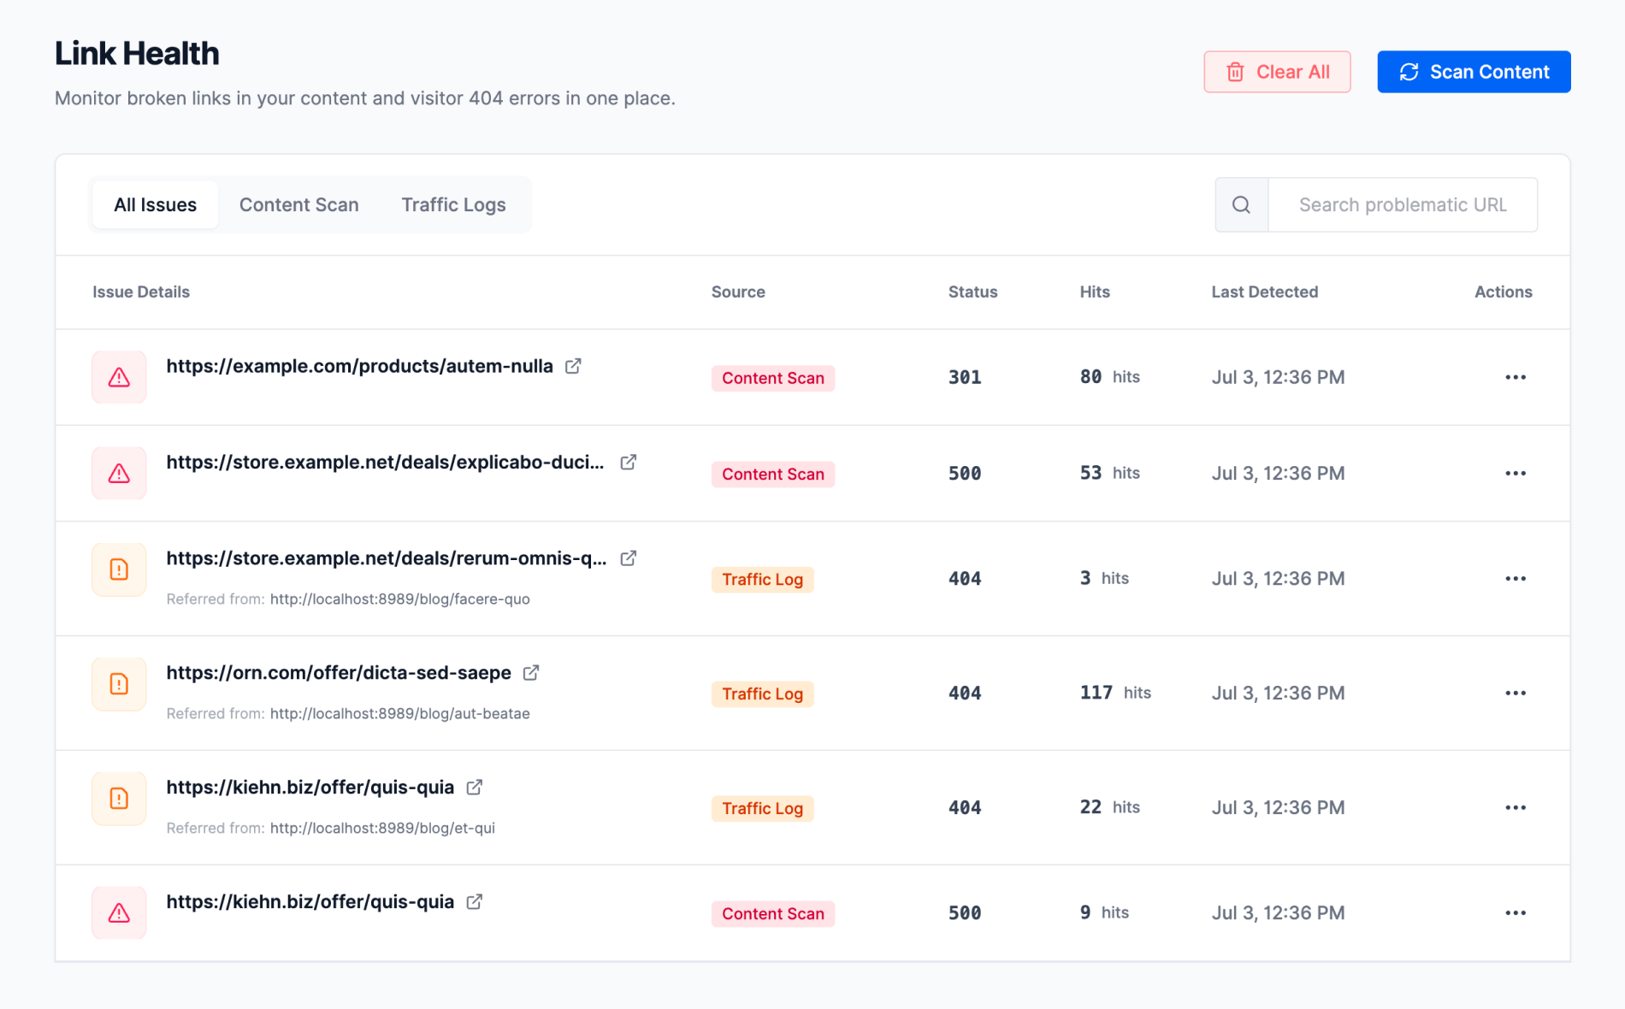Viewport: 1625px width, 1009px height.
Task: Open actions menu for kiehn.biz row with 9 hits
Action: click(1516, 913)
